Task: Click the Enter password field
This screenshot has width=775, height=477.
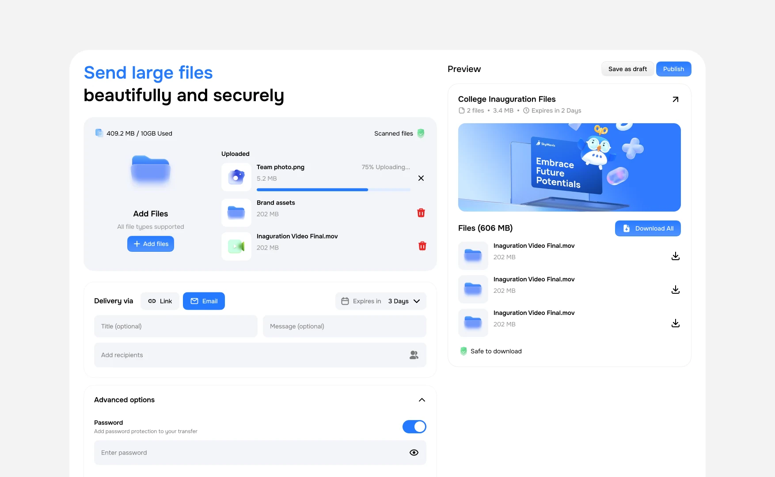Action: click(260, 453)
